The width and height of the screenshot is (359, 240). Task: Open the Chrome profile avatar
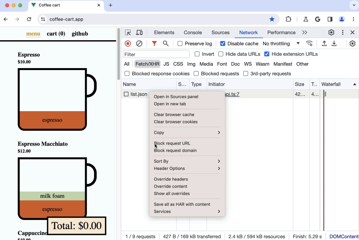pyautogui.click(x=342, y=19)
